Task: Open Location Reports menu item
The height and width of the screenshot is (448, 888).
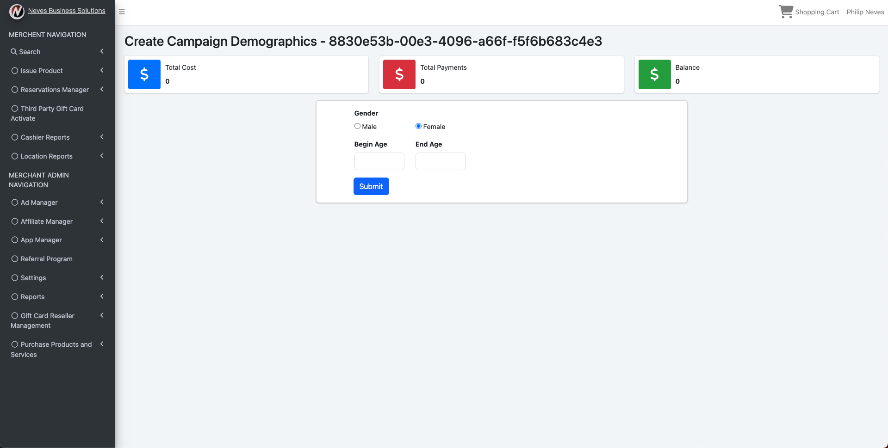Action: pos(57,156)
